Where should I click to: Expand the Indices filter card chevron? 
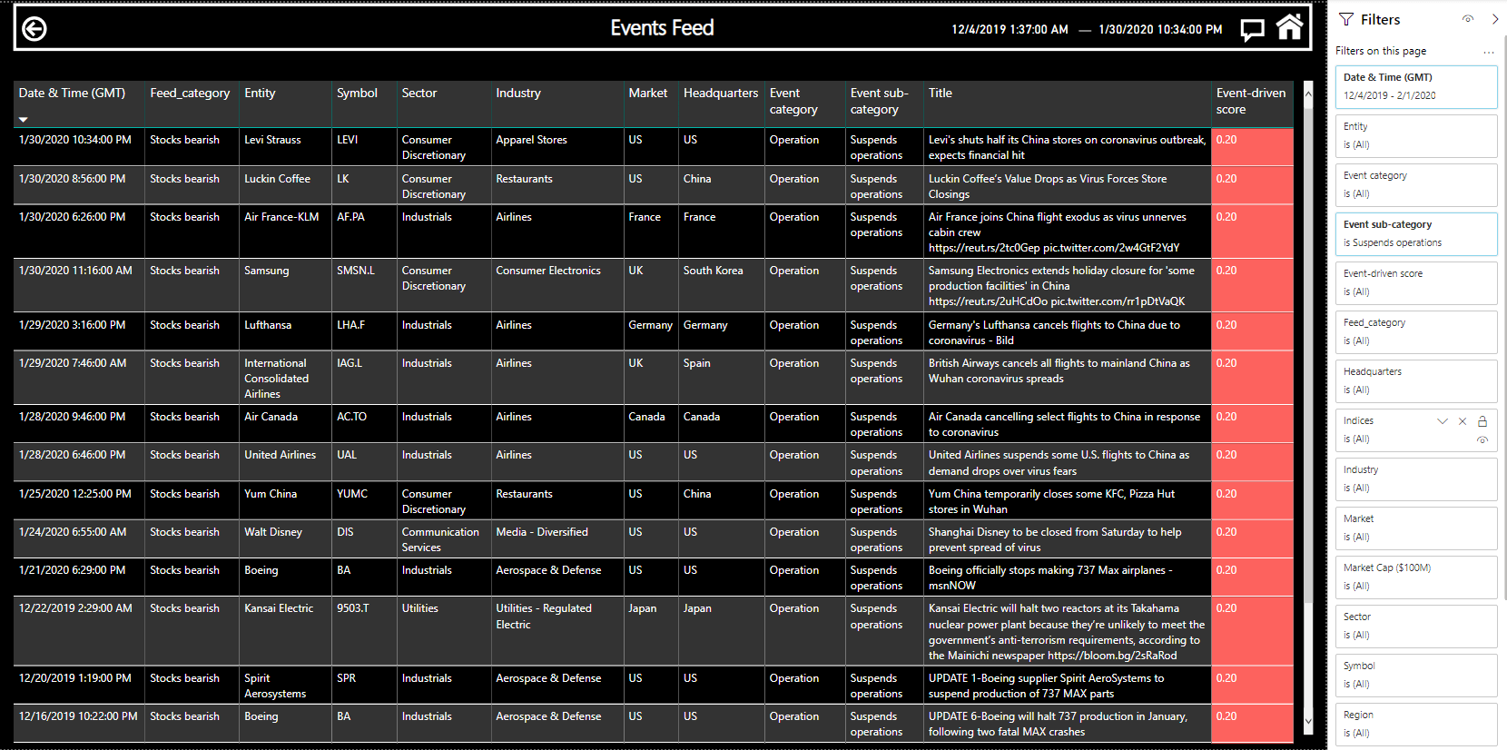coord(1443,421)
